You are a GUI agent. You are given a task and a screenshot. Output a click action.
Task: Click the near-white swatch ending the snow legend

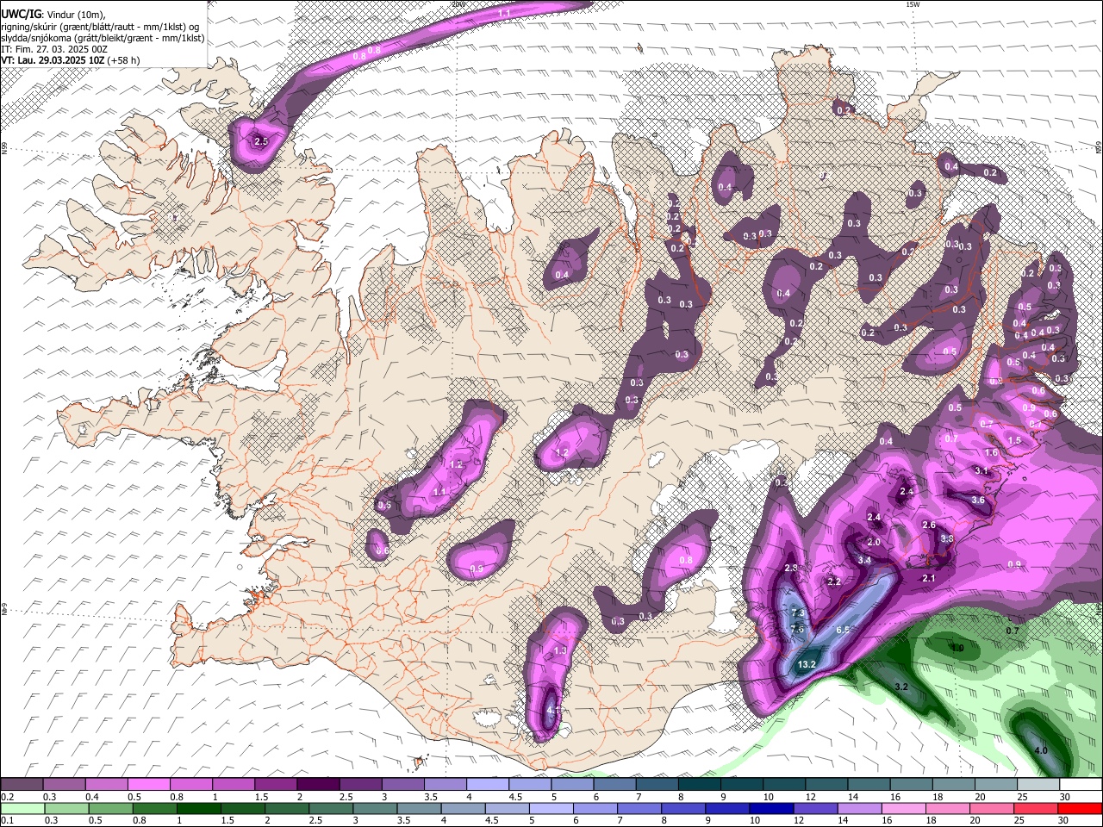coord(1081,784)
